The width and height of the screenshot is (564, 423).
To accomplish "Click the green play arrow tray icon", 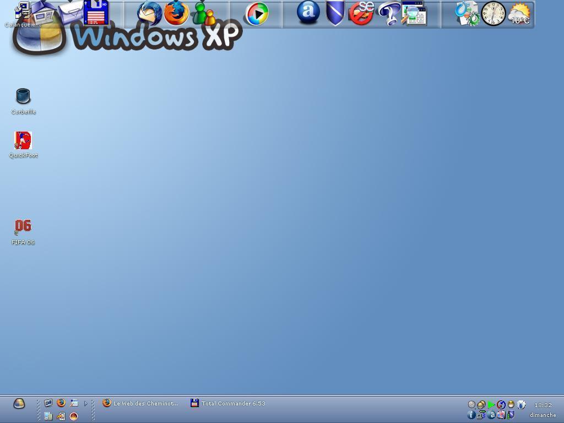I will (x=491, y=404).
